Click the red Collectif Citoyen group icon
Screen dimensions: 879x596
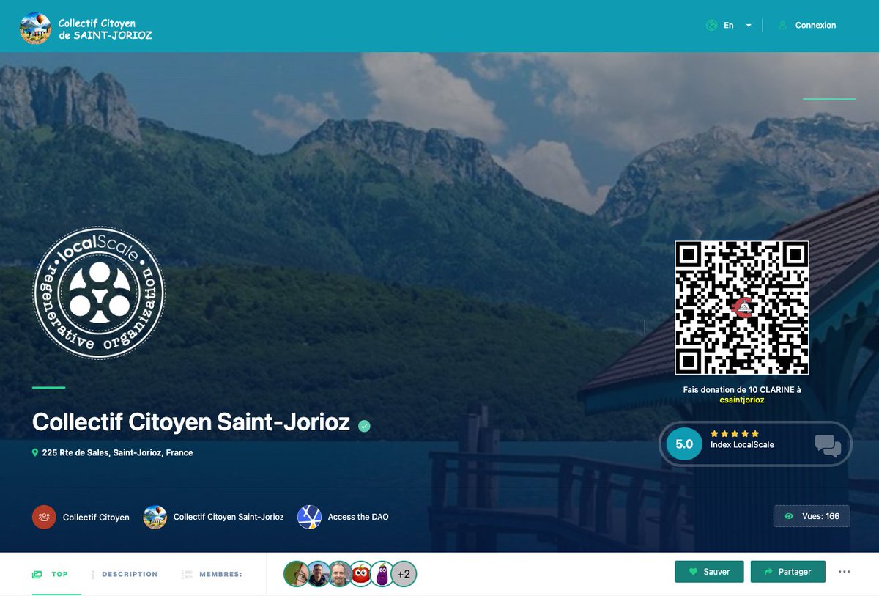(44, 517)
